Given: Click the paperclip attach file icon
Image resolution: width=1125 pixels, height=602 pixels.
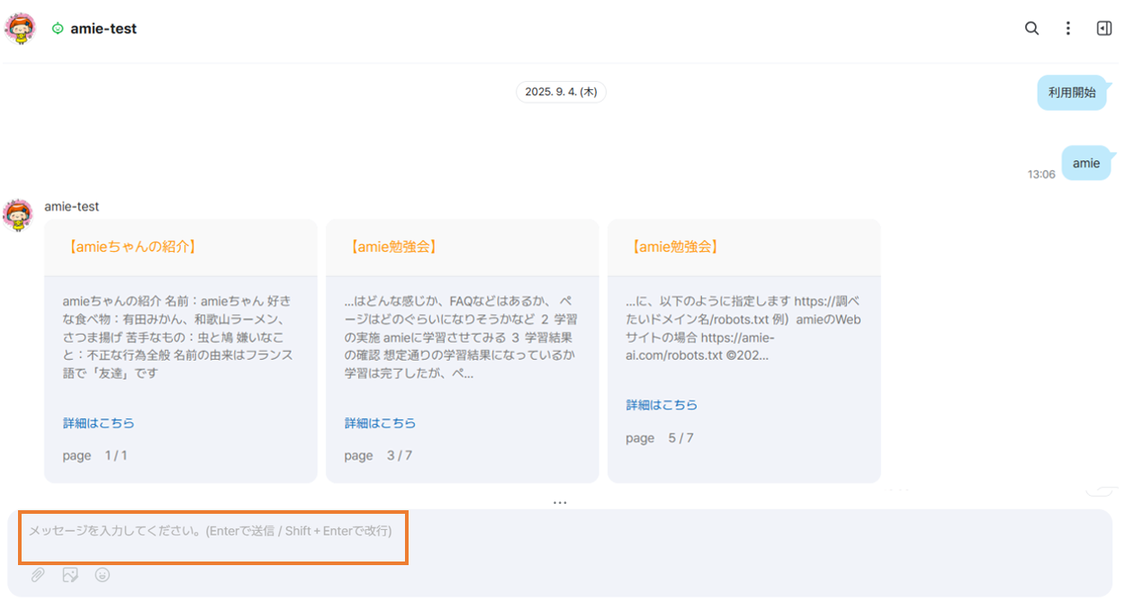Looking at the screenshot, I should pyautogui.click(x=38, y=575).
